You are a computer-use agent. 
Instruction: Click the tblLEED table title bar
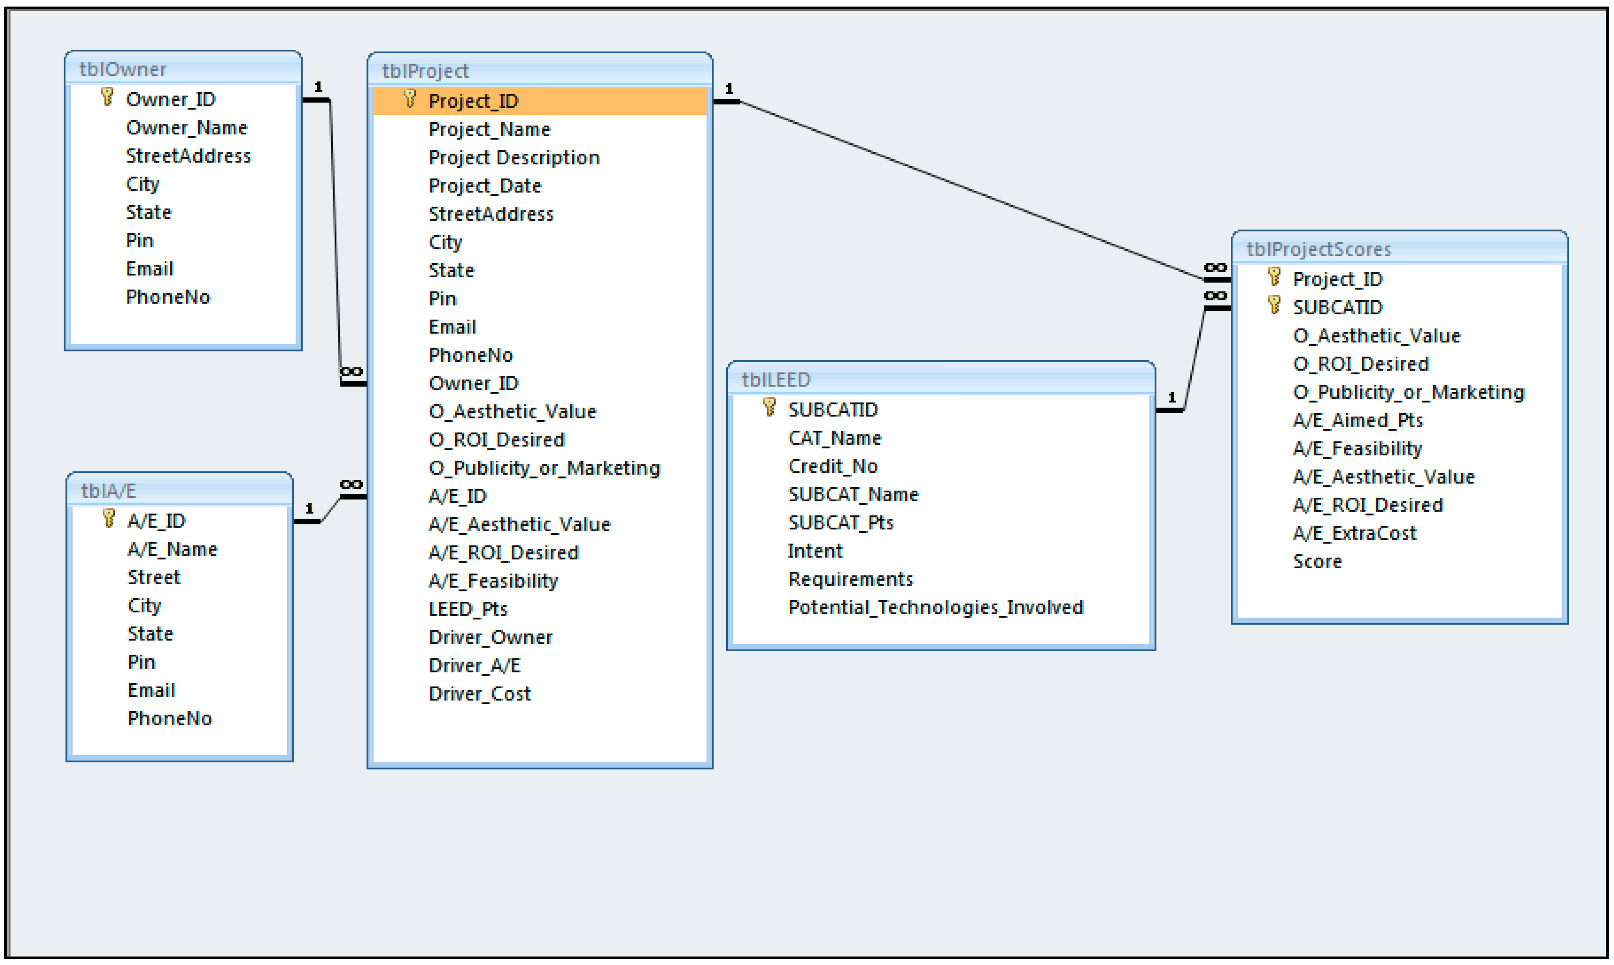click(940, 379)
